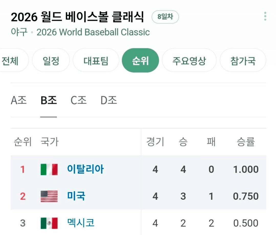The height and width of the screenshot is (235, 276).
Task: Click the 2026 World Baseball Classic subtitle
Action: tap(93, 32)
